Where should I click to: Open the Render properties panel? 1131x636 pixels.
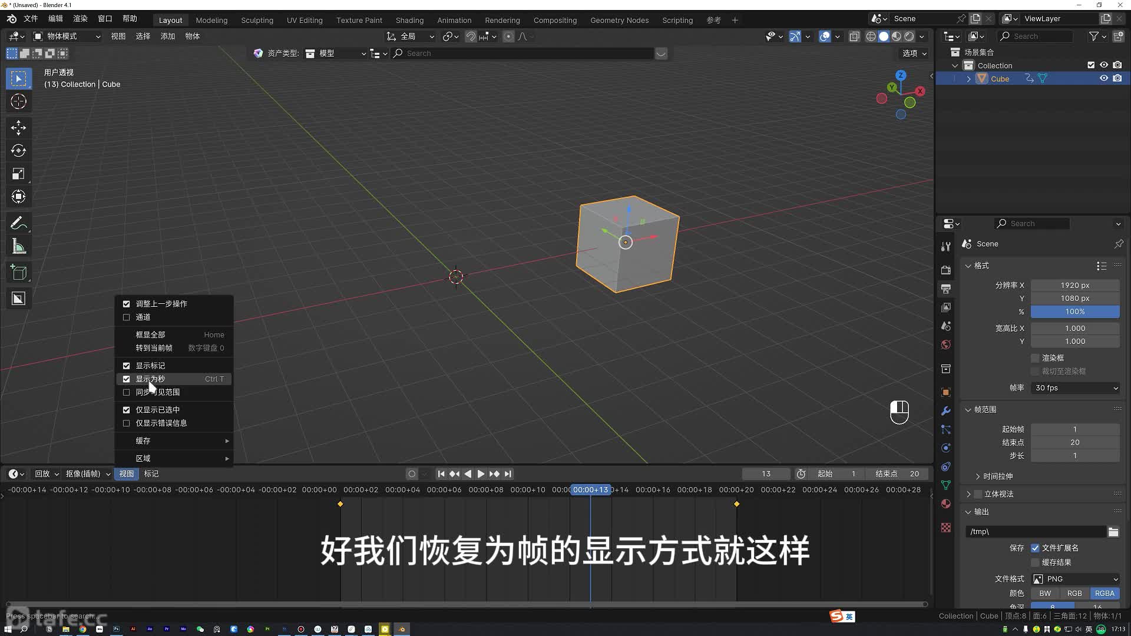(947, 268)
